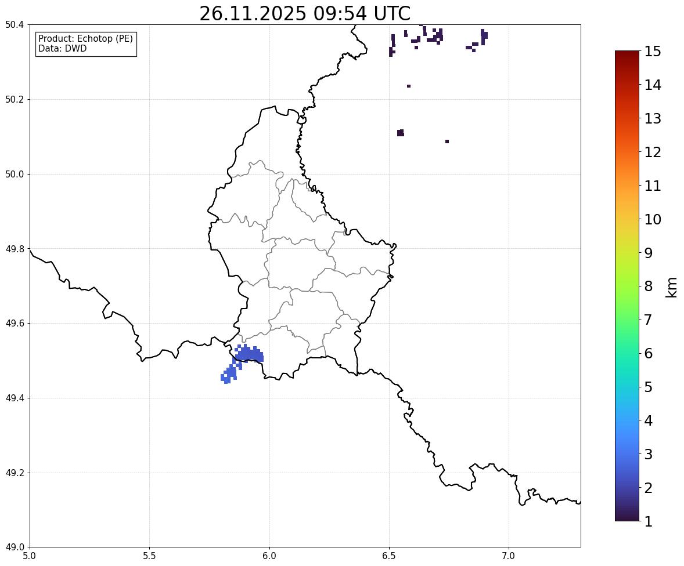Viewport: 684px width, 566px height.
Task: Click the colorbar tick label 10
Action: pos(653,220)
